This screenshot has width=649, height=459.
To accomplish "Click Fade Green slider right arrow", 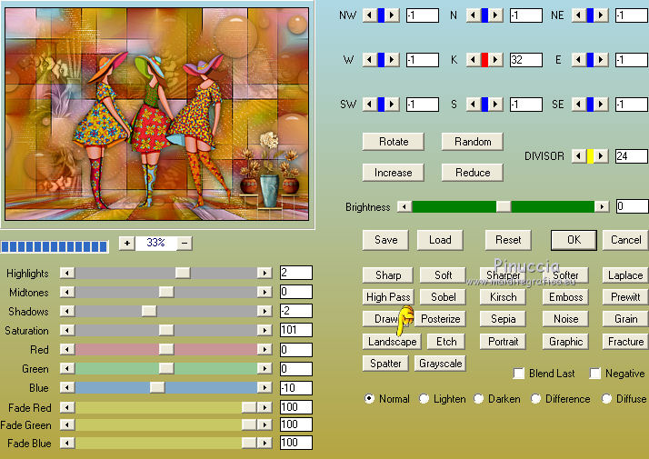I will (x=265, y=424).
